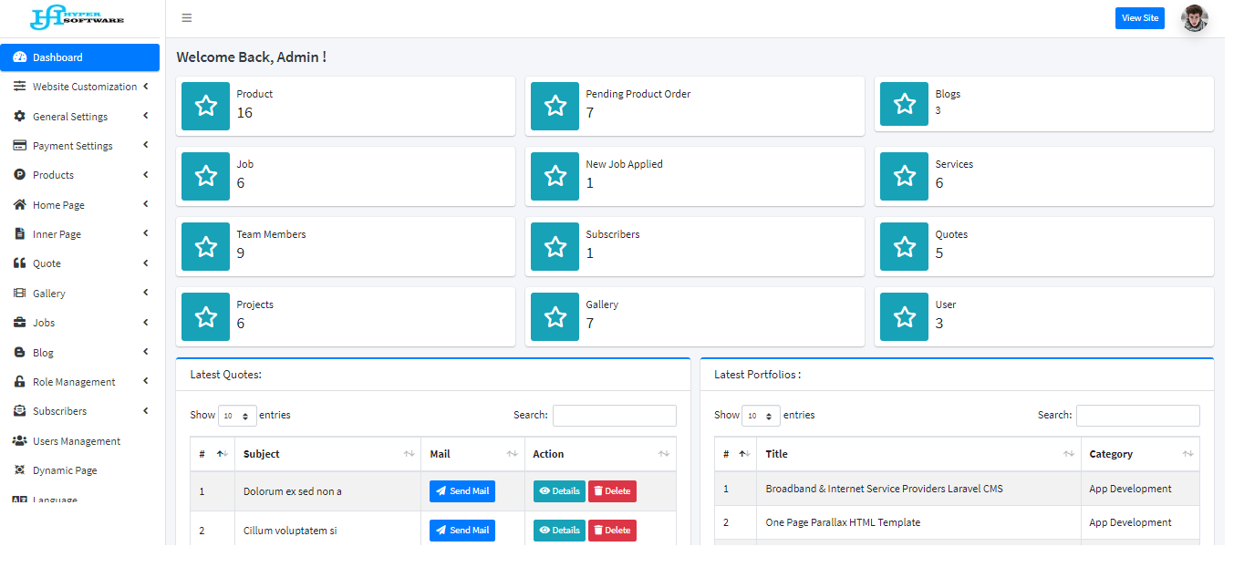Click the star icon on Product card
Image resolution: width=1234 pixels, height=588 pixels.
pos(206,106)
